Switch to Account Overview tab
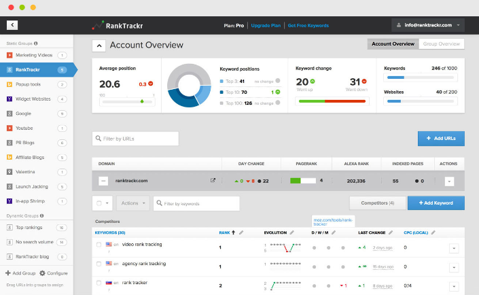Screen dimensions: 479x295 pyautogui.click(x=393, y=44)
